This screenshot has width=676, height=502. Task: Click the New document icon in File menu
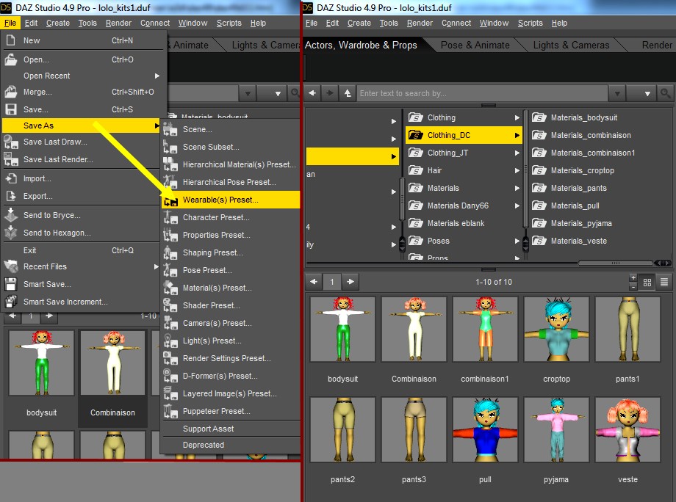[11, 40]
